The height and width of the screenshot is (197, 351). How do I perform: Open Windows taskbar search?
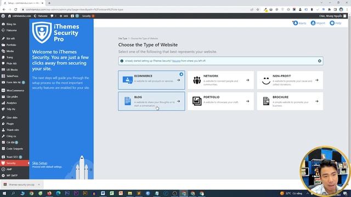(x=13, y=193)
